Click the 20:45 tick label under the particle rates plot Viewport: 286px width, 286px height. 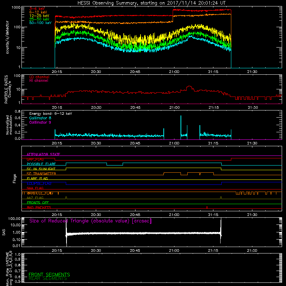(135, 108)
